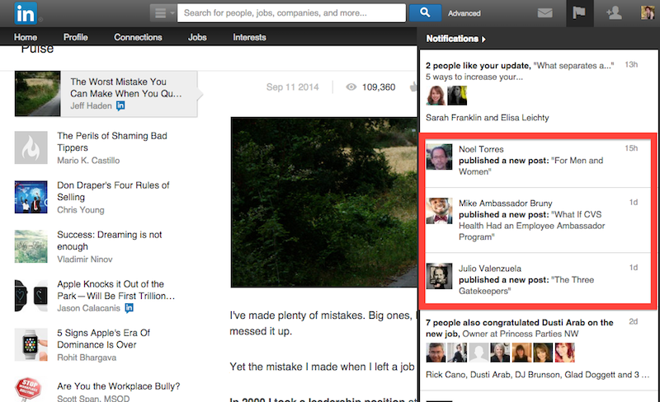Screen dimensions: 660x402
Task: Click the first avatar in congratulations row
Action: pyautogui.click(x=436, y=353)
